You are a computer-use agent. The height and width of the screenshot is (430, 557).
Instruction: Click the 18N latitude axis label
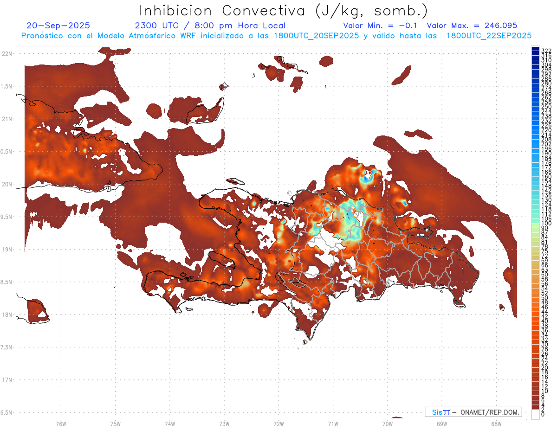click(7, 314)
